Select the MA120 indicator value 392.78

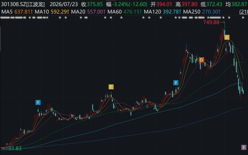click(x=172, y=12)
